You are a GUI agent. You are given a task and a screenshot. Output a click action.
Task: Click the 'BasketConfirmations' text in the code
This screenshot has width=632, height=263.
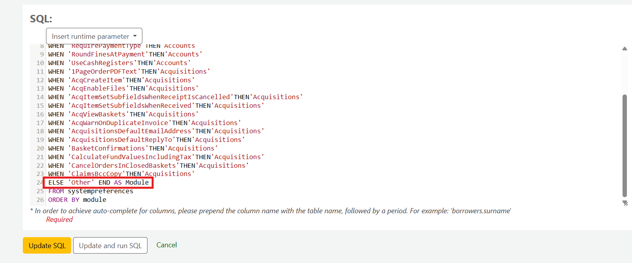pos(108,149)
